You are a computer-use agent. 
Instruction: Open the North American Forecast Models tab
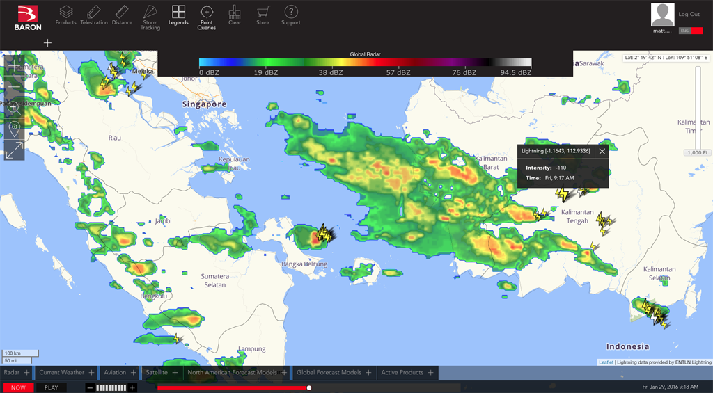pos(237,373)
